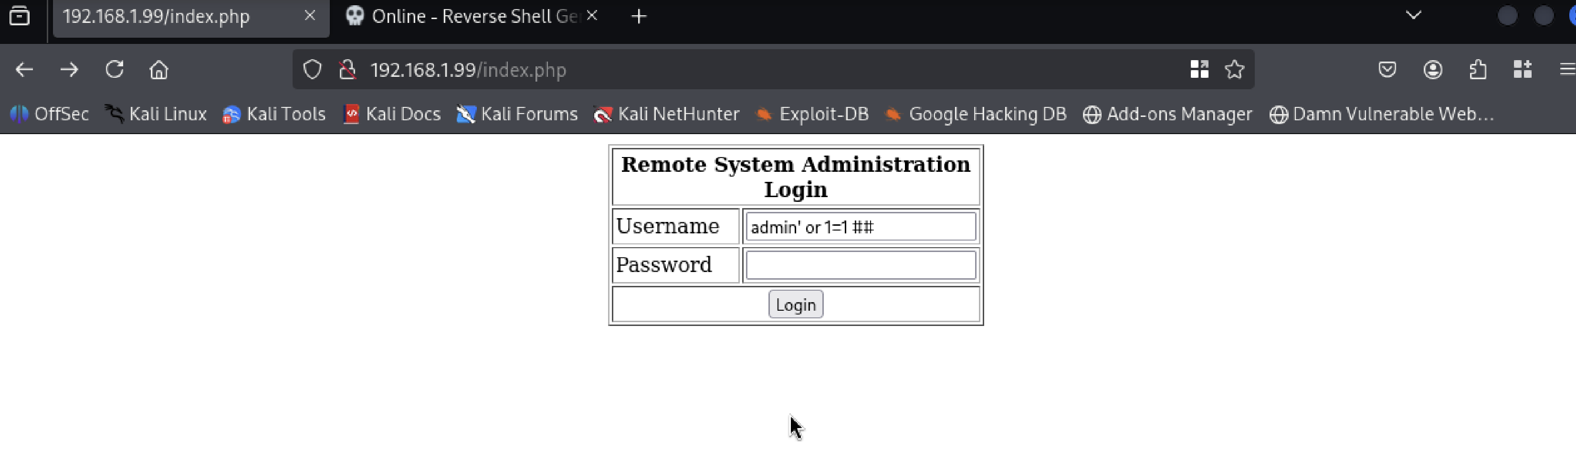Open Firefox View tab manager icon
Image resolution: width=1576 pixels, height=462 pixels.
click(20, 16)
